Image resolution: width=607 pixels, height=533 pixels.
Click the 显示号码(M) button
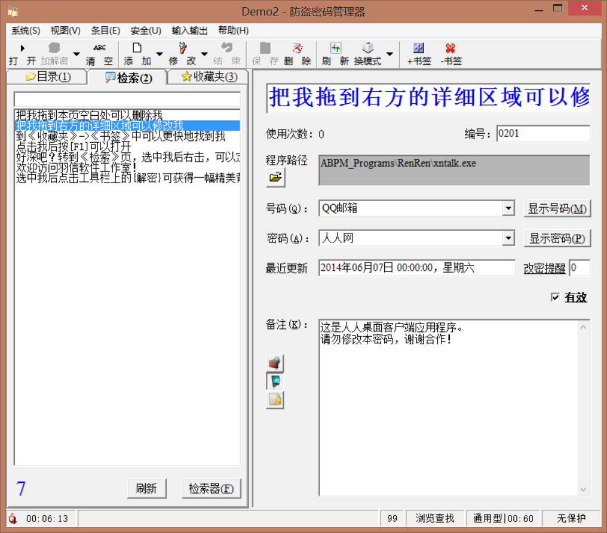click(557, 208)
